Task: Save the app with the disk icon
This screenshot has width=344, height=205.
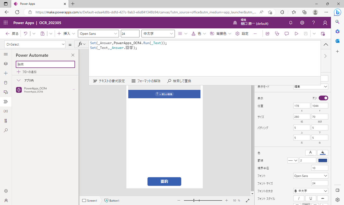Action: point(305,33)
